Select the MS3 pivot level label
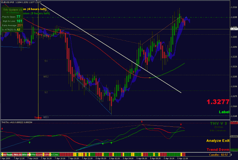This screenshot has height=160, width=238. tap(46, 117)
